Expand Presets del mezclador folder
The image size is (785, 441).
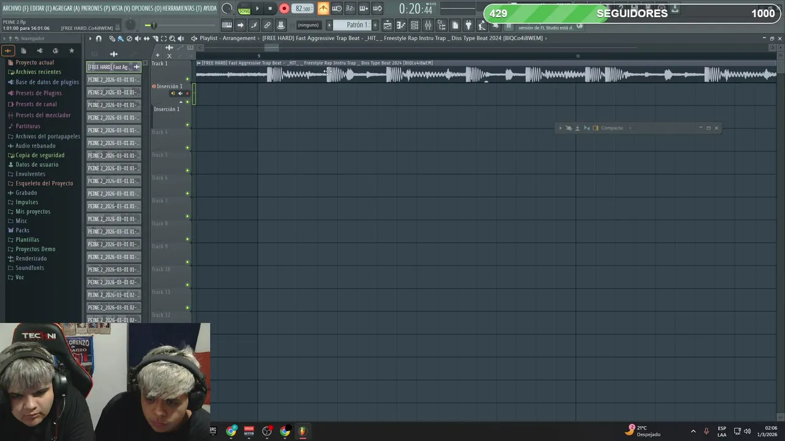43,115
